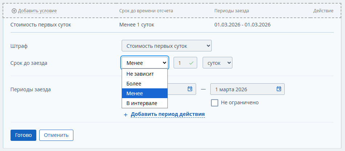Click the Добавить условие link

(37, 11)
